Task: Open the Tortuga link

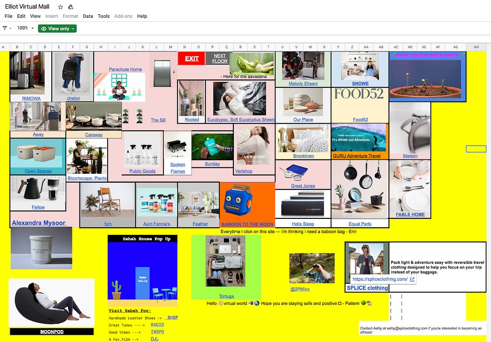Action: [226, 296]
